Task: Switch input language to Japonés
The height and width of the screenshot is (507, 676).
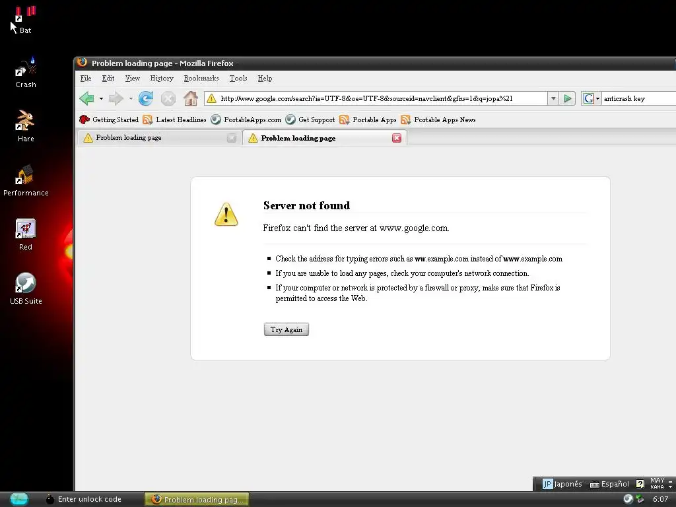Action: click(x=562, y=484)
